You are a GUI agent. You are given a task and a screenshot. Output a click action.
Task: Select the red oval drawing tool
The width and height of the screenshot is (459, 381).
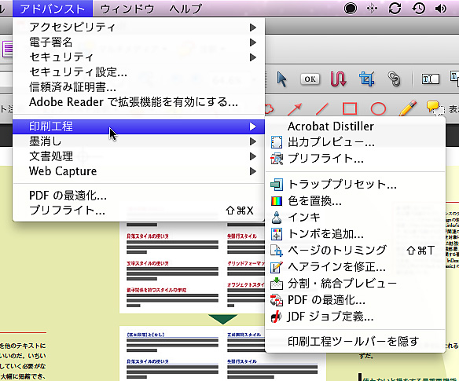tap(378, 109)
